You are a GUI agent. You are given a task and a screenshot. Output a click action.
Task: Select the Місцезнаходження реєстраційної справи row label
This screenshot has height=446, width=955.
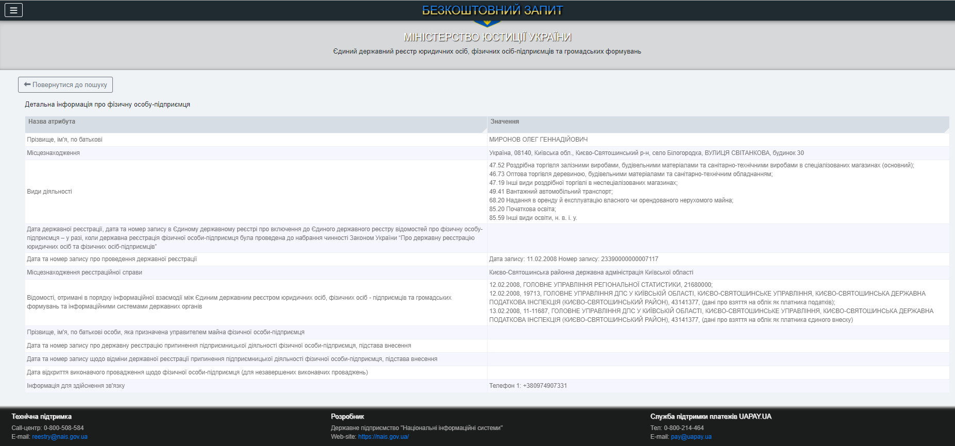pos(85,272)
